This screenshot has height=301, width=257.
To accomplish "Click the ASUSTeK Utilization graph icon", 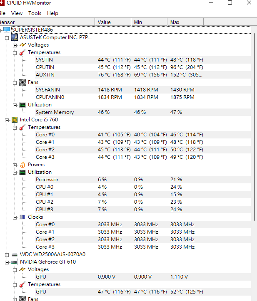I will [x=22, y=105].
